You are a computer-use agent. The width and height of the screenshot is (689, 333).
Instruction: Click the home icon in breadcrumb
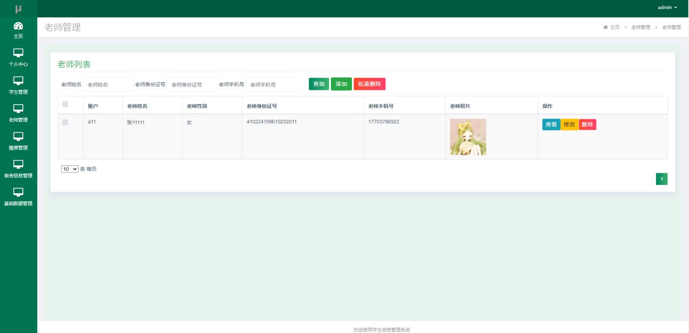(605, 27)
